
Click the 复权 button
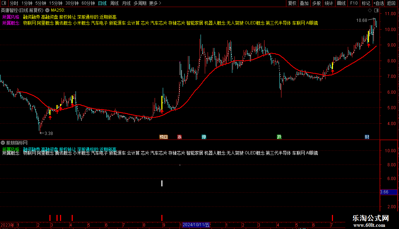point(292,3)
